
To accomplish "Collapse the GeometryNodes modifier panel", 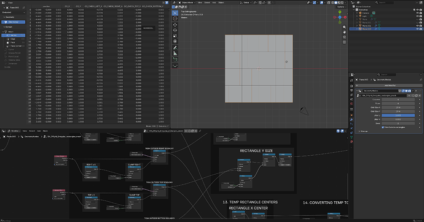I will [x=357, y=91].
